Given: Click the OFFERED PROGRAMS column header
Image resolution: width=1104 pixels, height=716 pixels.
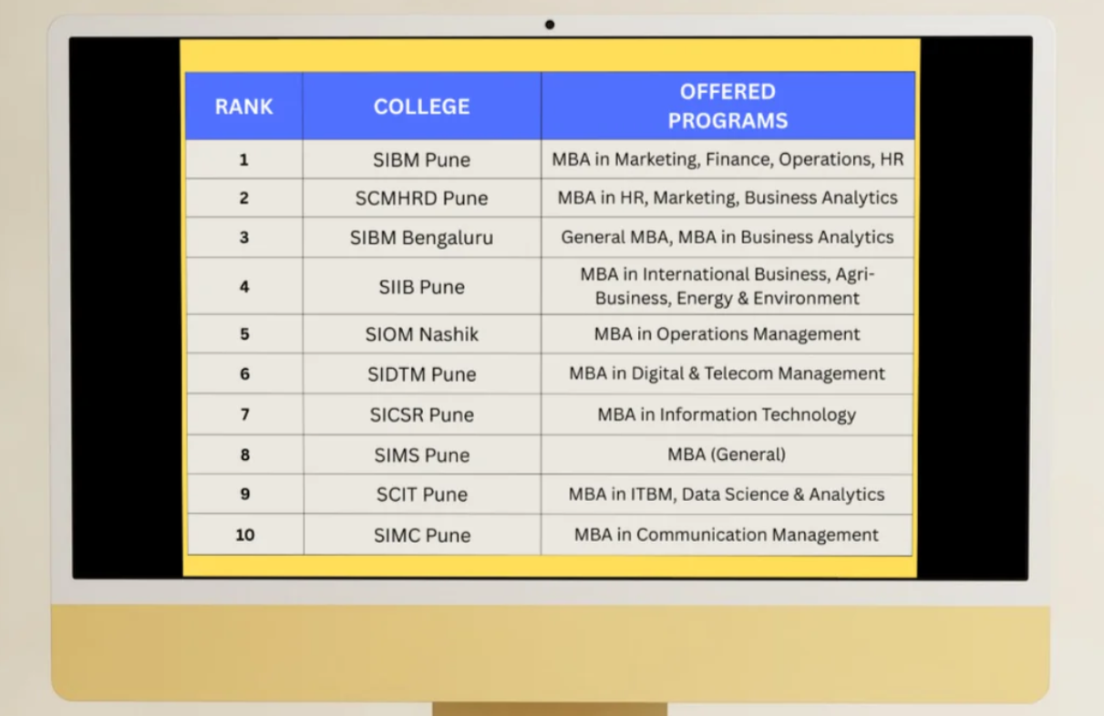Looking at the screenshot, I should point(727,107).
